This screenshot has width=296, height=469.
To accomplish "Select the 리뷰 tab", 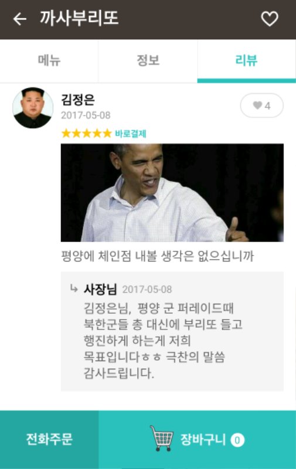I will 247,61.
